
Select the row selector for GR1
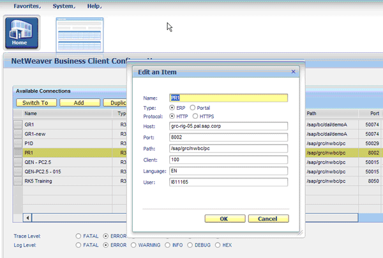pyautogui.click(x=18, y=125)
